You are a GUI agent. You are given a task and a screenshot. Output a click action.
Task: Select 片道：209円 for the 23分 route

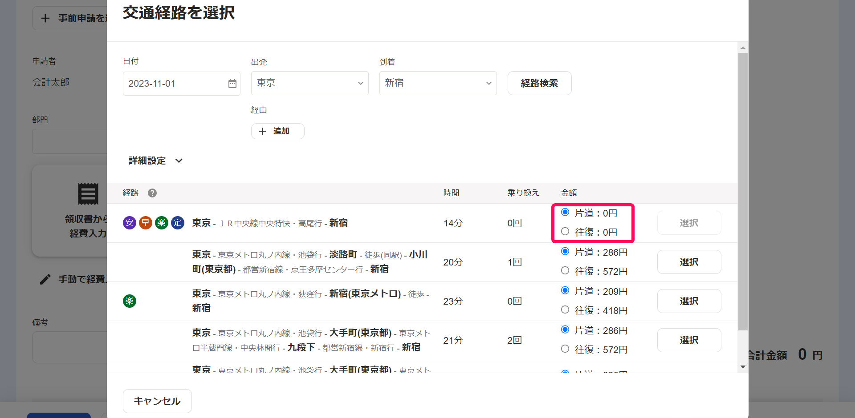point(565,291)
